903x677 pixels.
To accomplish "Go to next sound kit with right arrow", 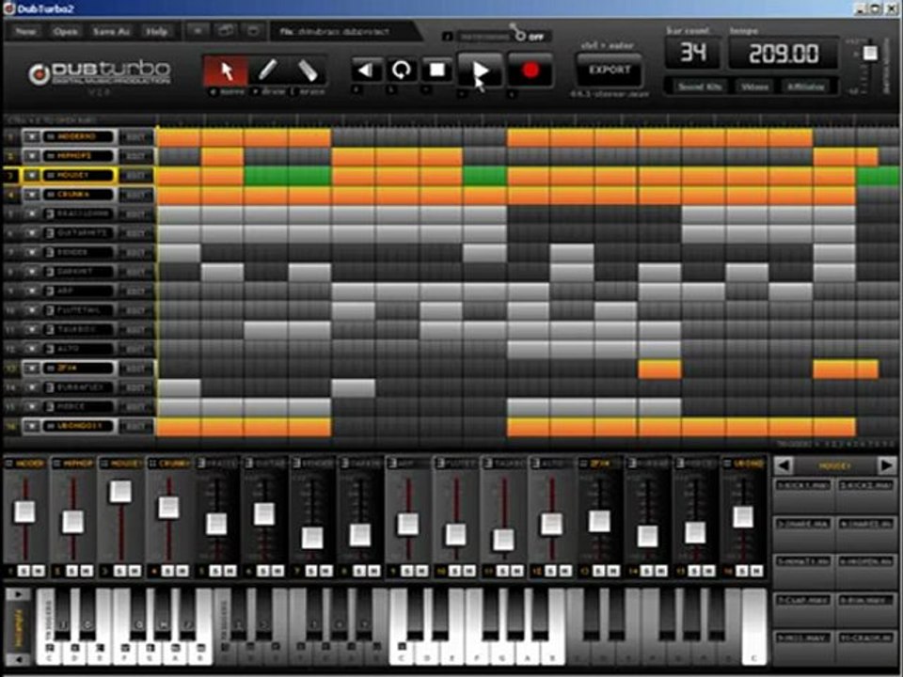I will coord(886,465).
